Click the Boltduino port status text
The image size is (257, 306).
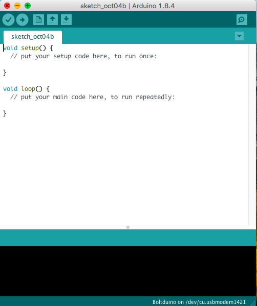[x=199, y=302]
